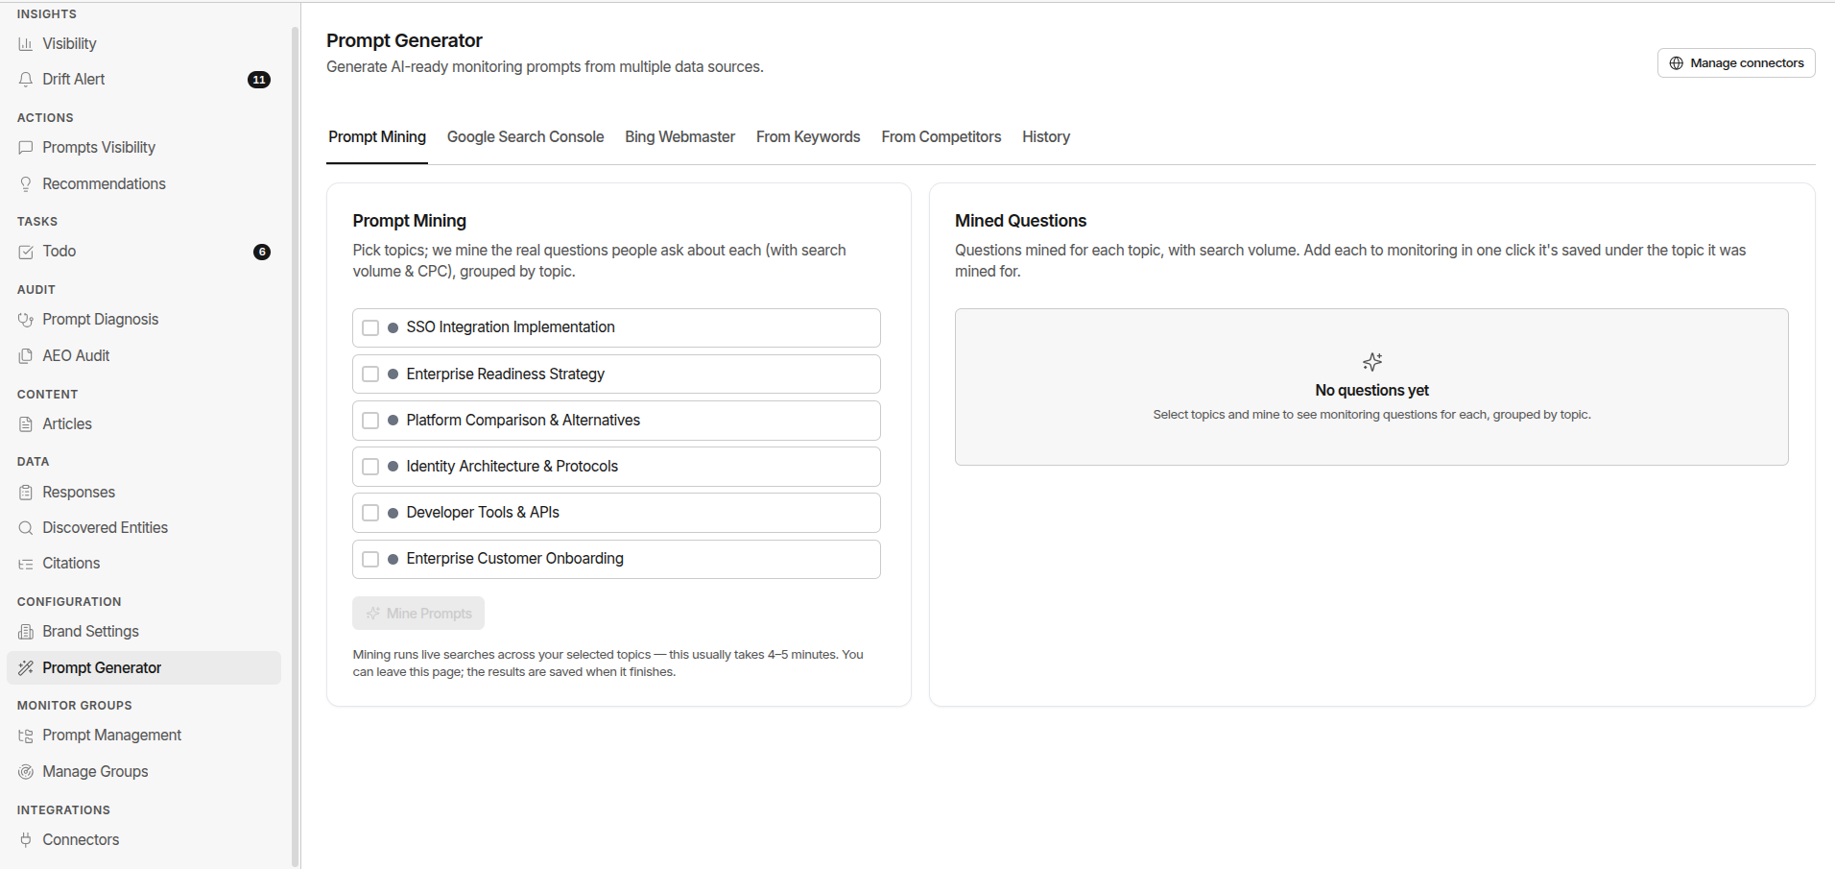Click the Manage connectors button
The image size is (1835, 869).
(x=1736, y=63)
